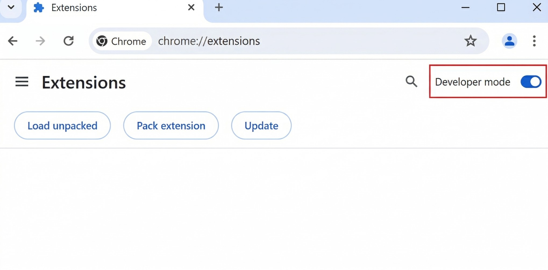The image size is (548, 270).
Task: Reload the Extensions page
Action: point(69,41)
